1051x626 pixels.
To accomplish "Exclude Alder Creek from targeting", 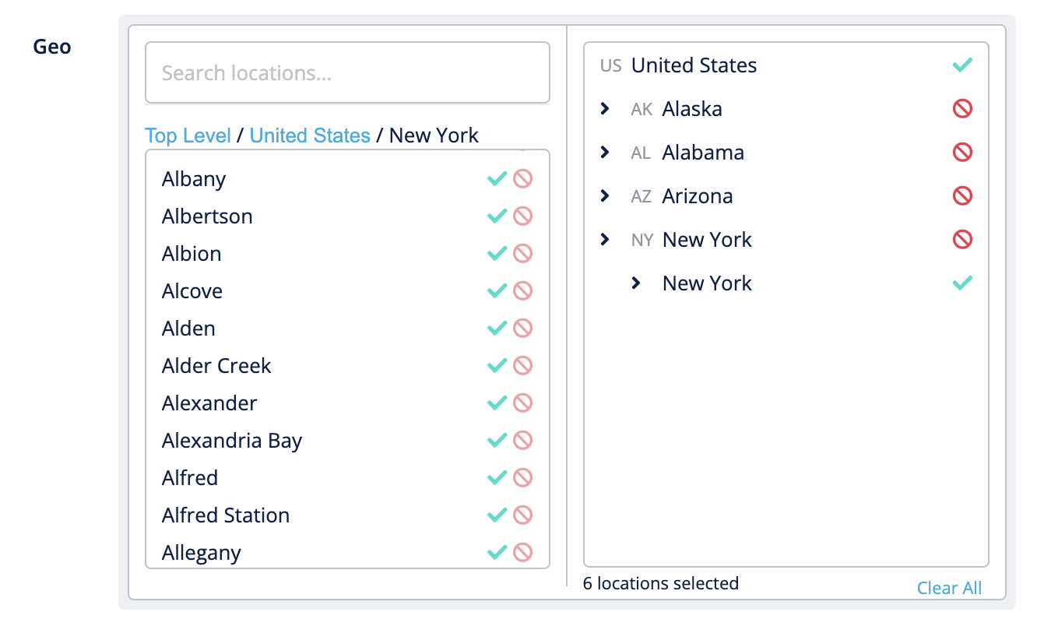I will pos(523,366).
